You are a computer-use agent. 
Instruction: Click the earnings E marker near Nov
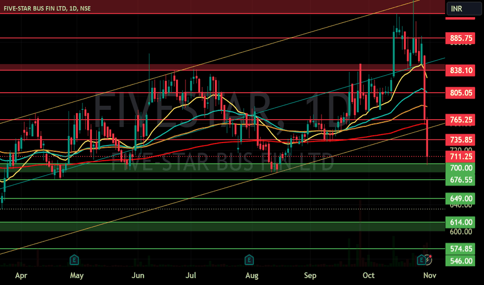pyautogui.click(x=421, y=260)
